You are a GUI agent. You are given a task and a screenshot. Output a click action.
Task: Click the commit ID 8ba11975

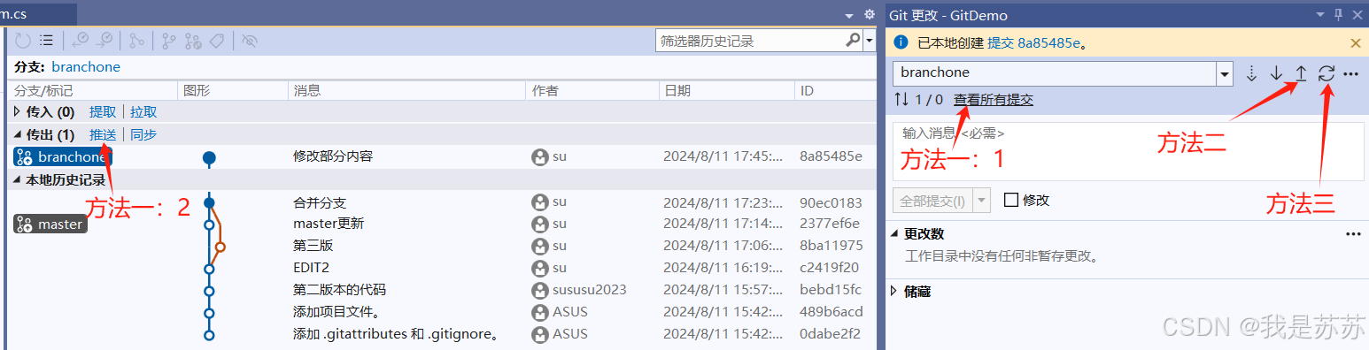[x=831, y=246]
